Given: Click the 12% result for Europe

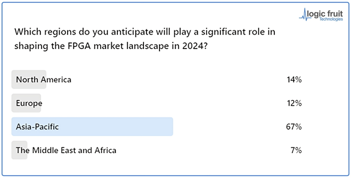Looking at the screenshot, I should point(294,103).
